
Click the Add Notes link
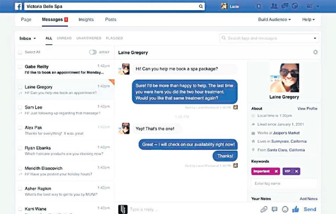309,199
